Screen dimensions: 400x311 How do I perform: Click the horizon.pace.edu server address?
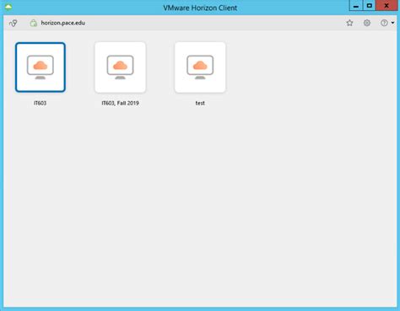(63, 23)
